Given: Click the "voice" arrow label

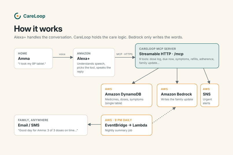Looking at the screenshot, I should [x=62, y=54].
